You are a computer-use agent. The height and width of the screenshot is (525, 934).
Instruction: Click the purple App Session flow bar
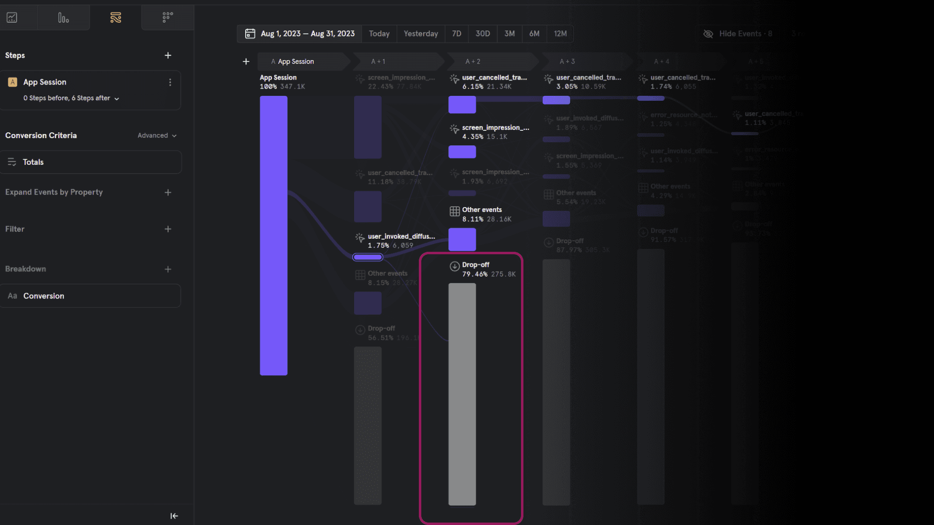pos(273,235)
